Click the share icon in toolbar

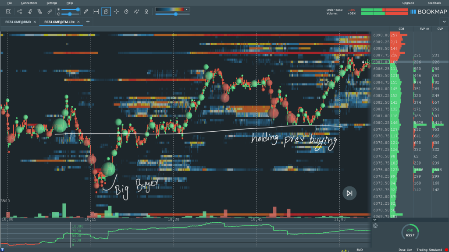pyautogui.click(x=19, y=11)
